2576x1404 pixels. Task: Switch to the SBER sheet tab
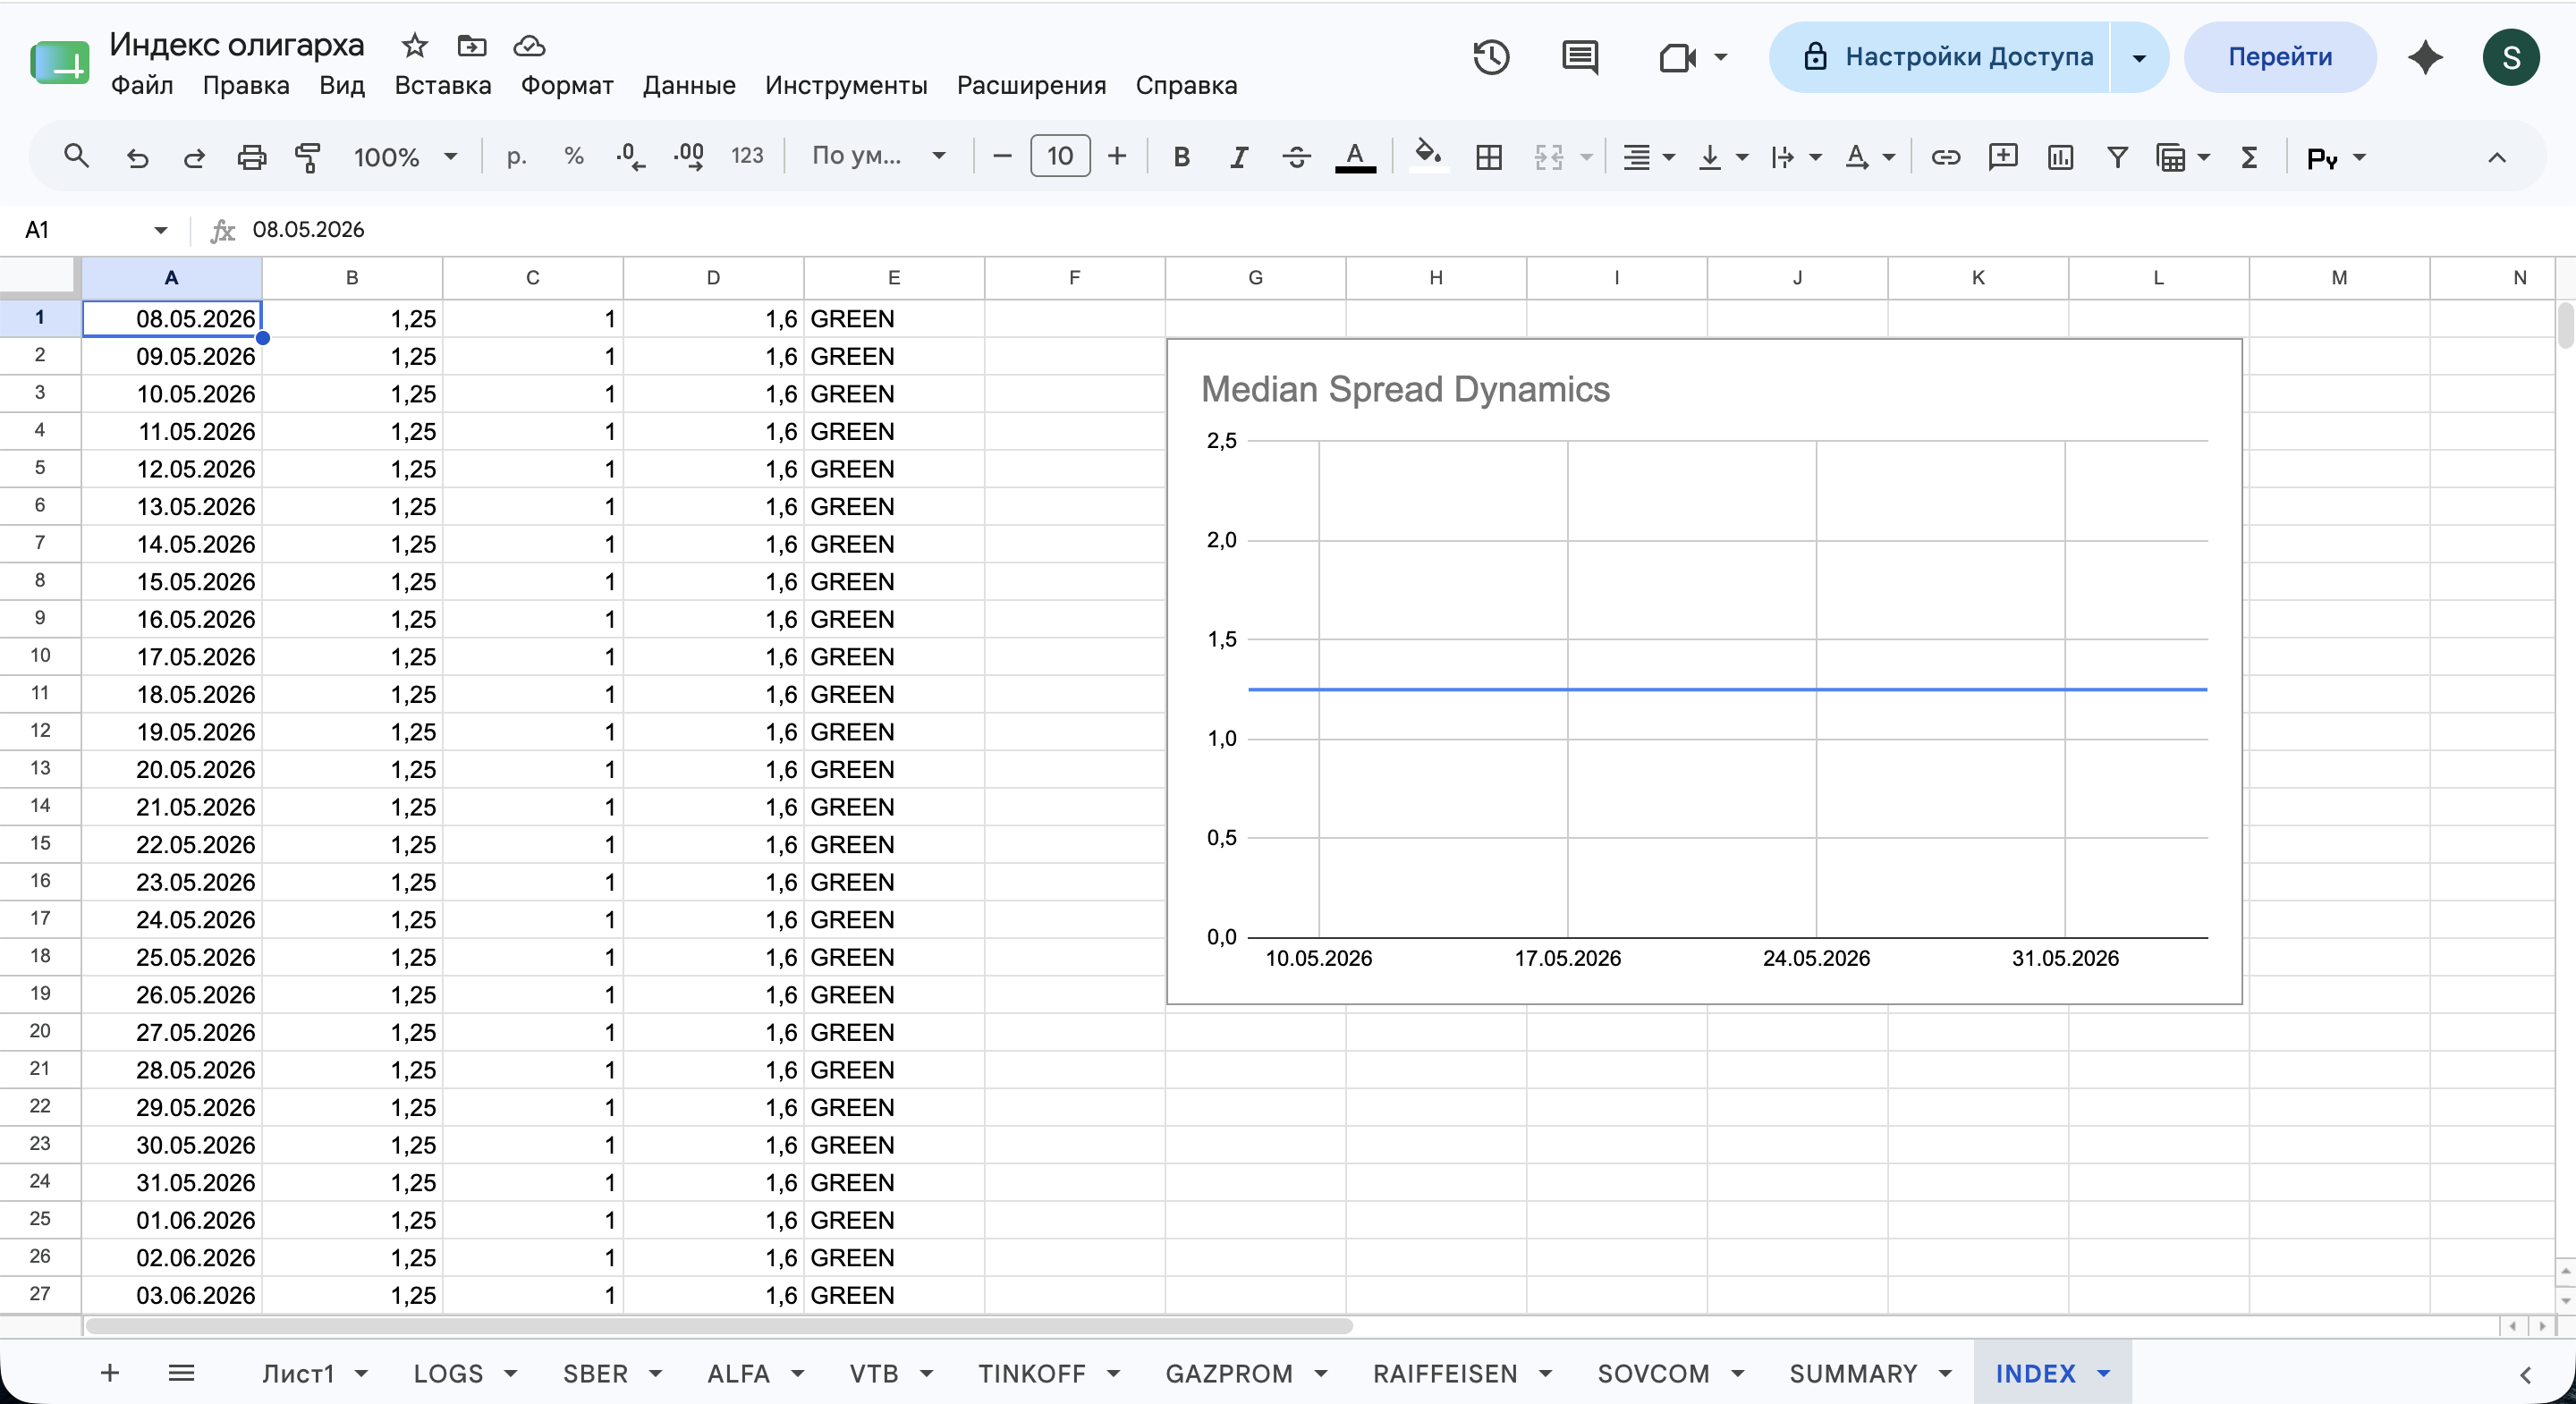595,1373
